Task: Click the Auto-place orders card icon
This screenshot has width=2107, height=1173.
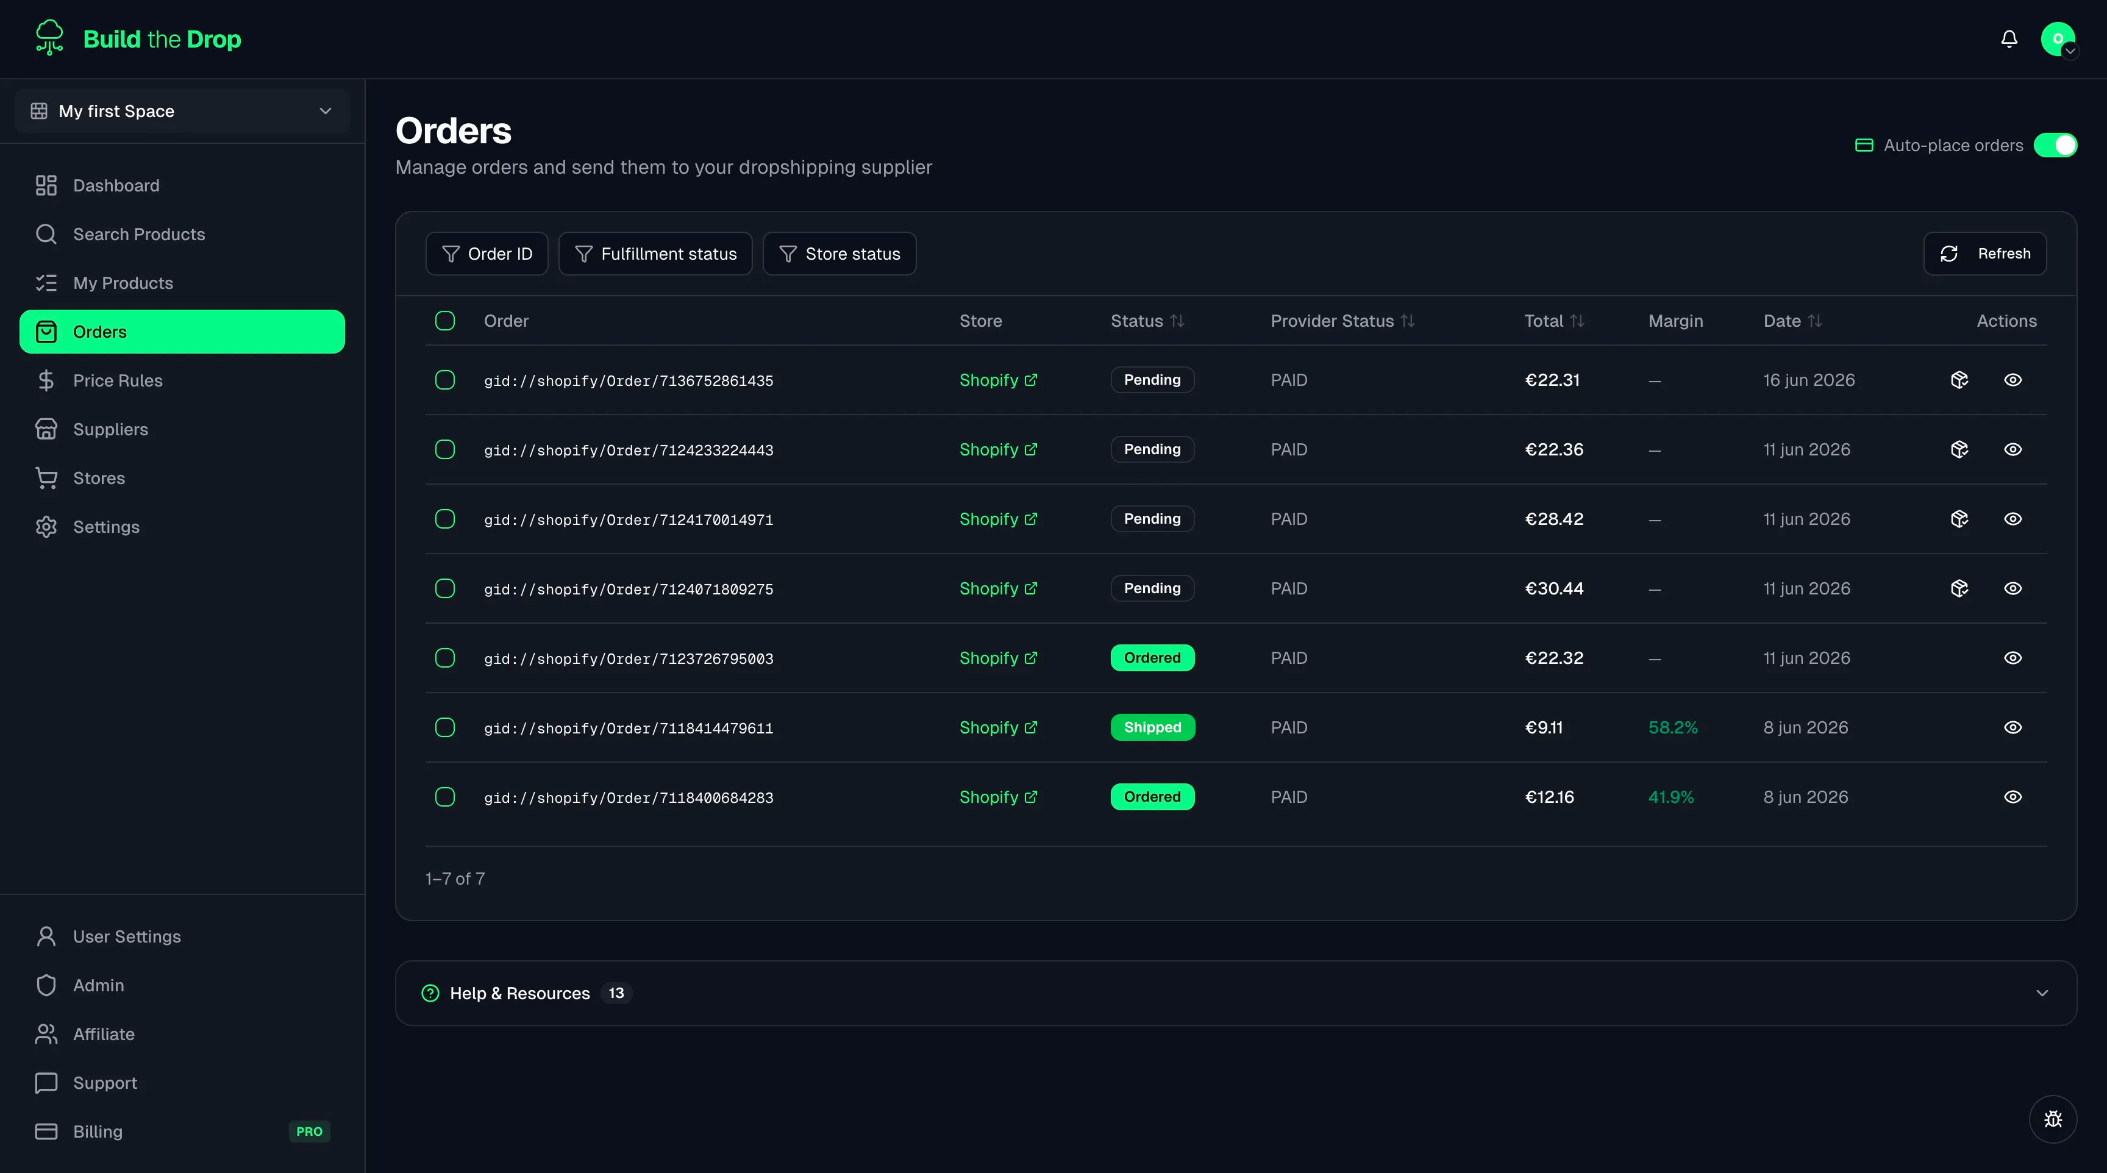Action: click(x=1864, y=146)
